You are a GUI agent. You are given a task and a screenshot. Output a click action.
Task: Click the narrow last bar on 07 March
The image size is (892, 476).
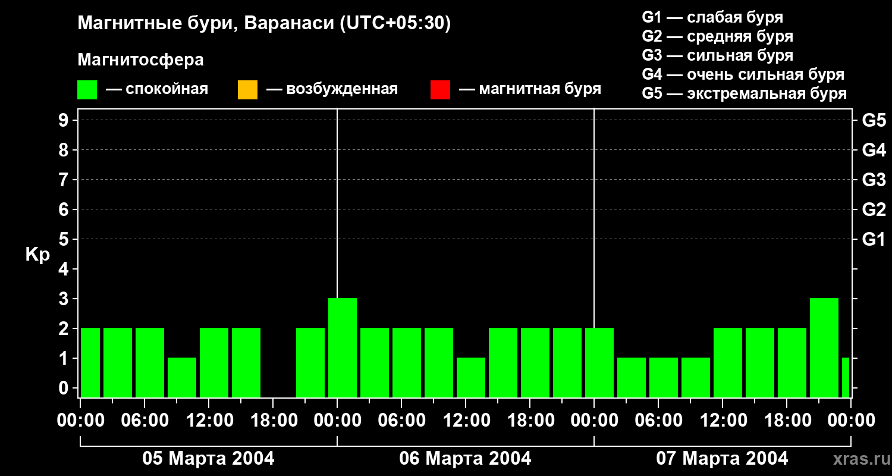point(846,377)
